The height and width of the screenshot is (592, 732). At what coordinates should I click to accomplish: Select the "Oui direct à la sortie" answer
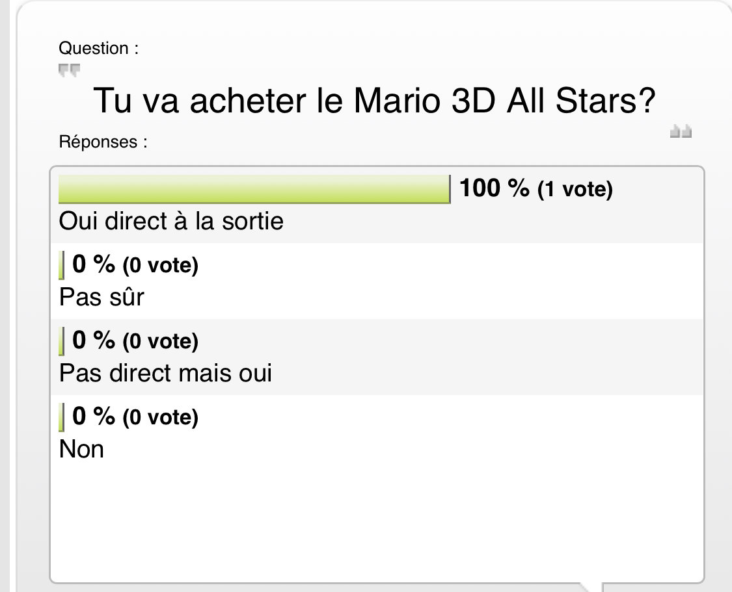(x=171, y=221)
